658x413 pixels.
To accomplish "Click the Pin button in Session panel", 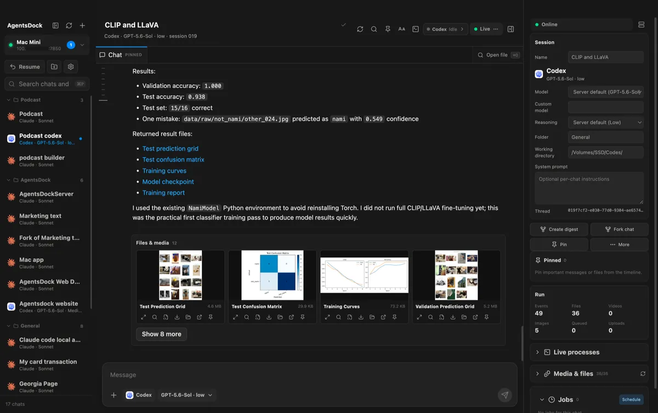I will pyautogui.click(x=559, y=245).
